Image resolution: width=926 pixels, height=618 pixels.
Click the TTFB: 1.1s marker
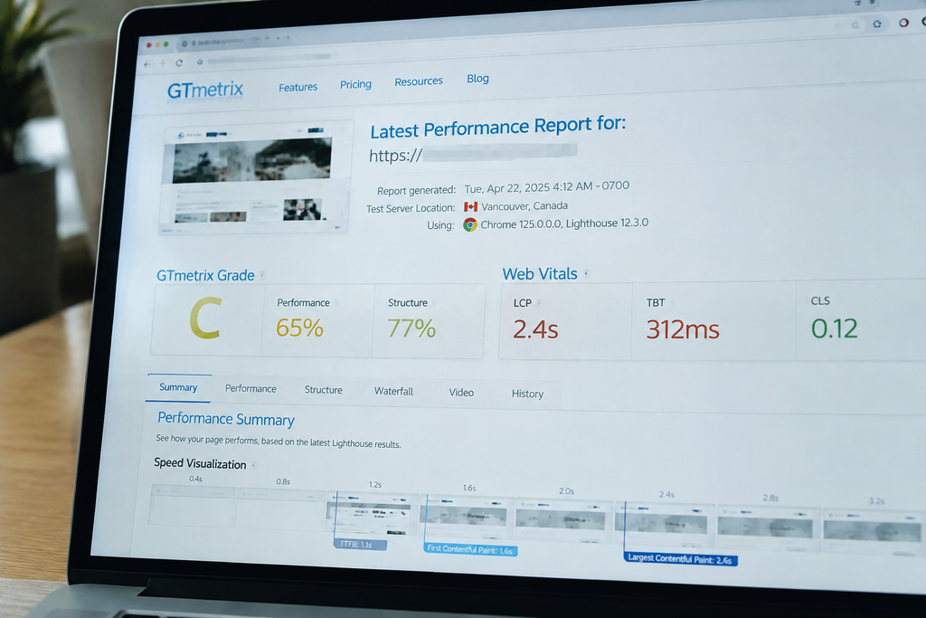pos(360,544)
